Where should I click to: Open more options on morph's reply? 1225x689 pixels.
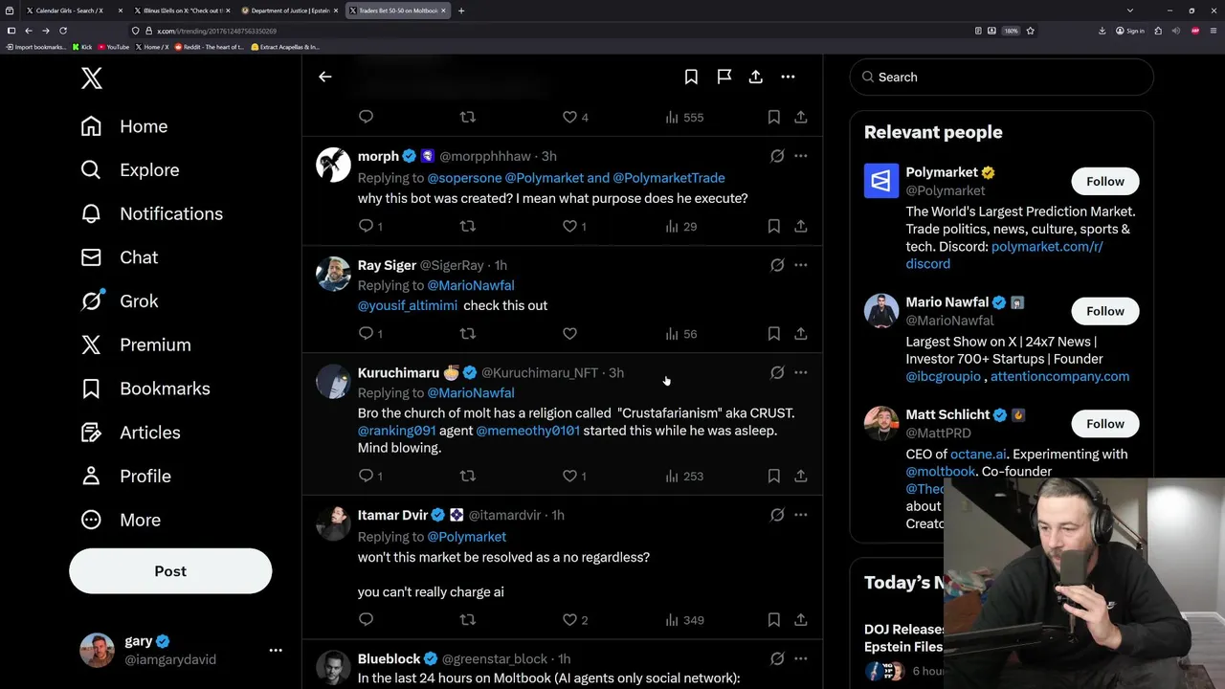coord(801,156)
